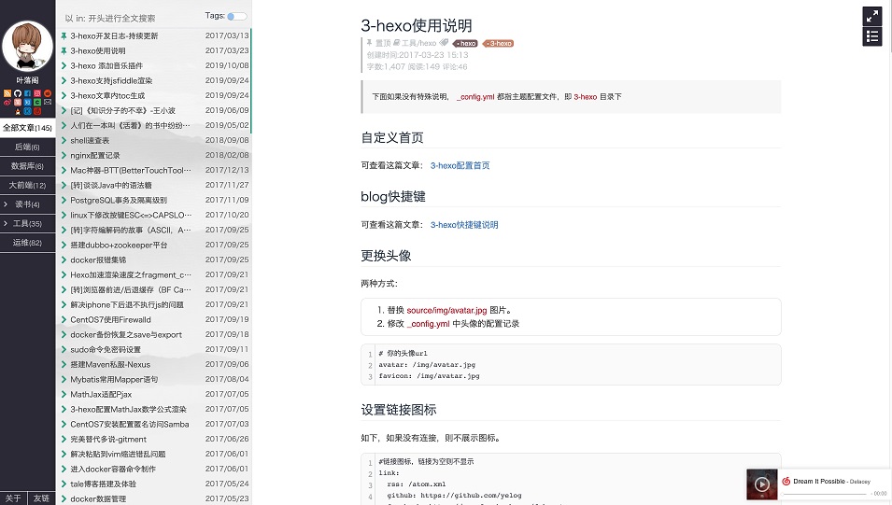Screen dimensions: 892x505
Task: Click the hexo tag badge
Action: coord(465,43)
